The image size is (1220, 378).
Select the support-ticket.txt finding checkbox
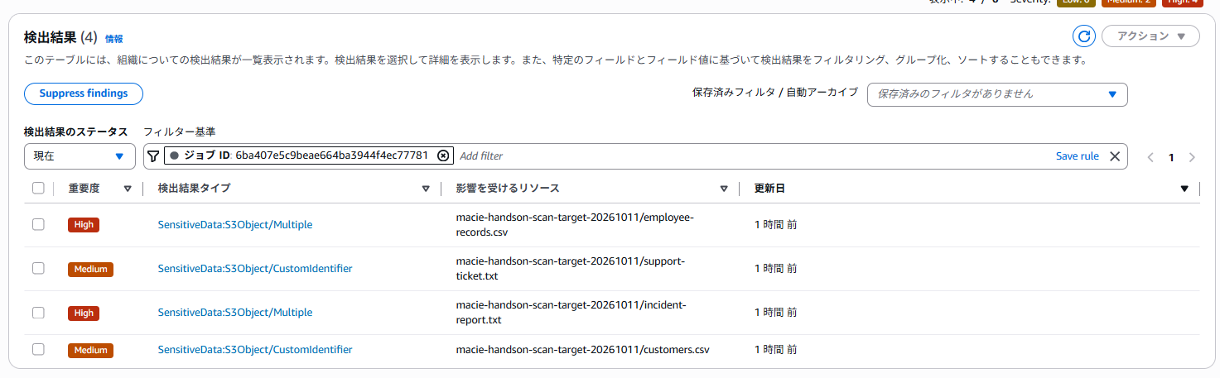(x=38, y=268)
